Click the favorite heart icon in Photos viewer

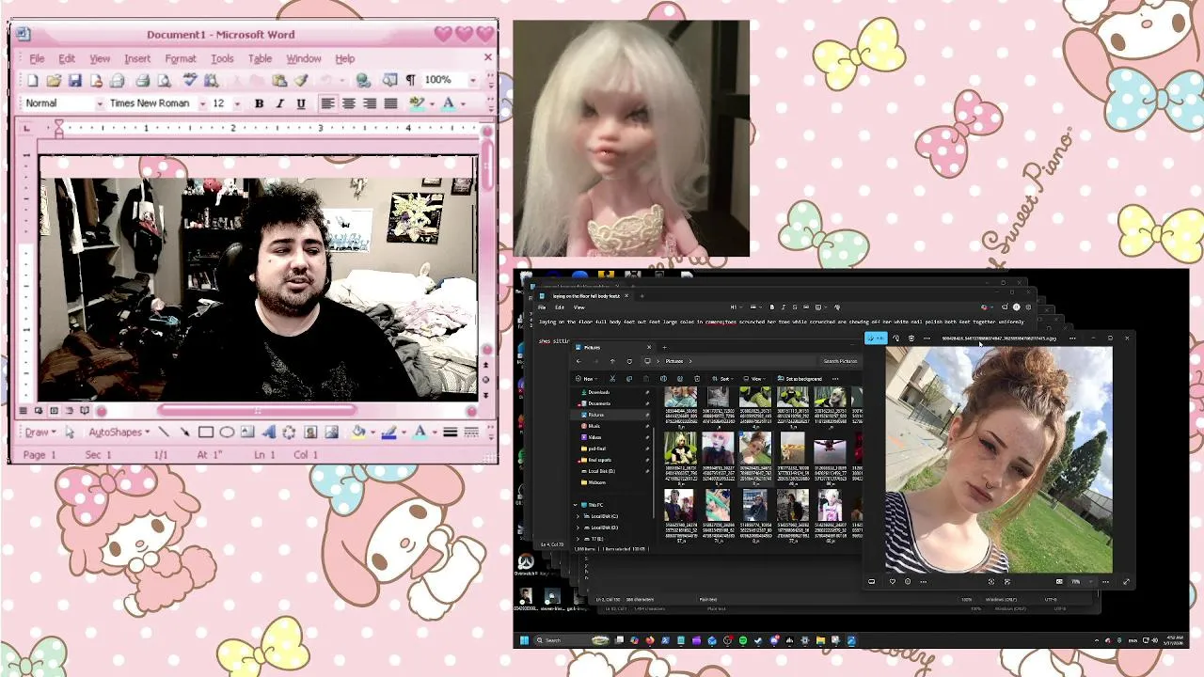(892, 581)
